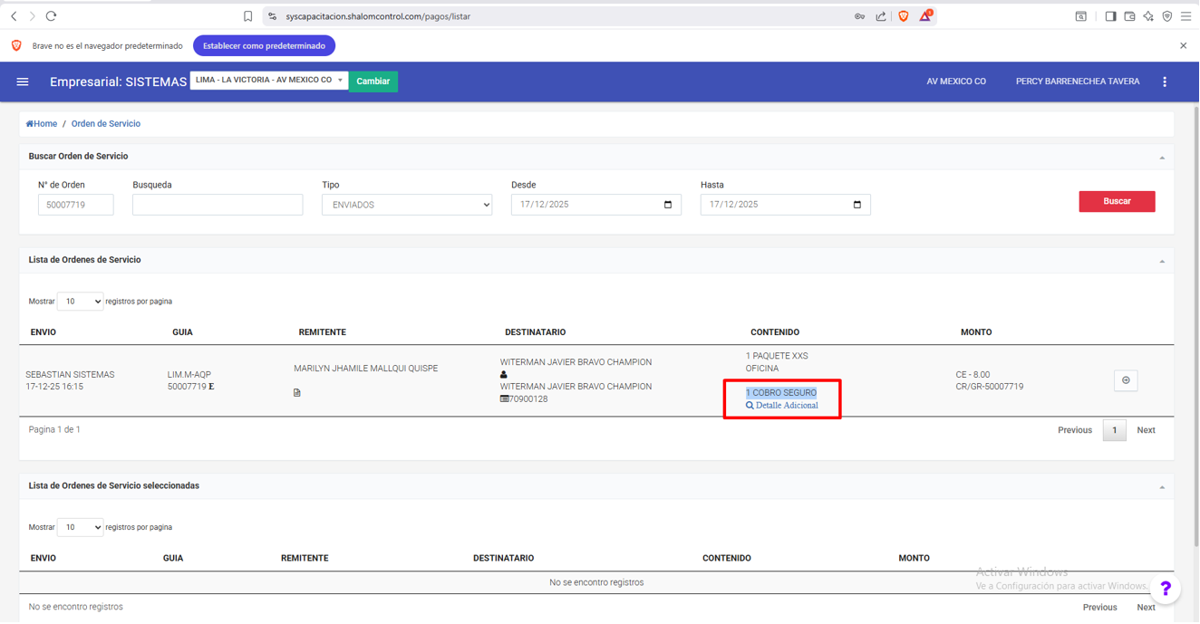Click the Brave Rewards triangle icon
This screenshot has width=1200, height=624.
coord(925,16)
